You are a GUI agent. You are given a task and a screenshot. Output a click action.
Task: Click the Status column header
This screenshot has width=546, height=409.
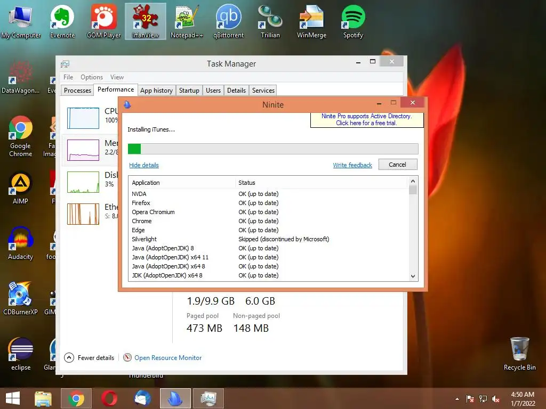click(321, 183)
